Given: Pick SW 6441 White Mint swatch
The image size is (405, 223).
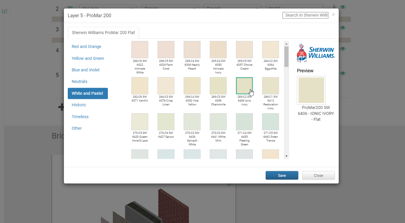Looking at the screenshot, I should pyautogui.click(x=218, y=122).
